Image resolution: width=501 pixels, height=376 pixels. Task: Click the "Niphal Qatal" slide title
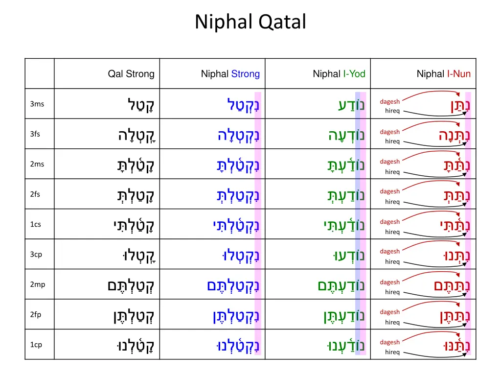click(x=250, y=22)
